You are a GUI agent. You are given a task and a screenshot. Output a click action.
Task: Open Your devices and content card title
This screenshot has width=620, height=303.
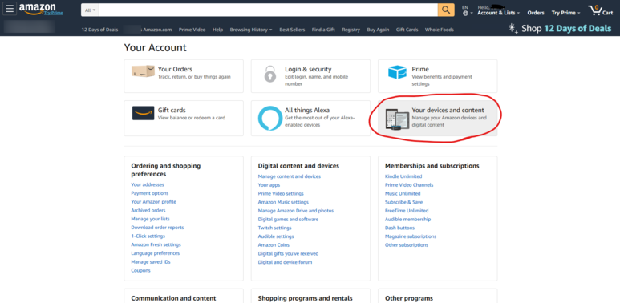[448, 110]
